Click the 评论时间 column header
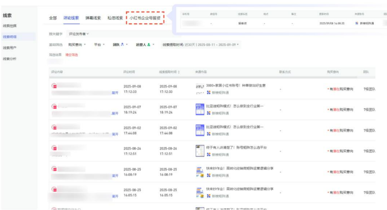 coord(129,72)
